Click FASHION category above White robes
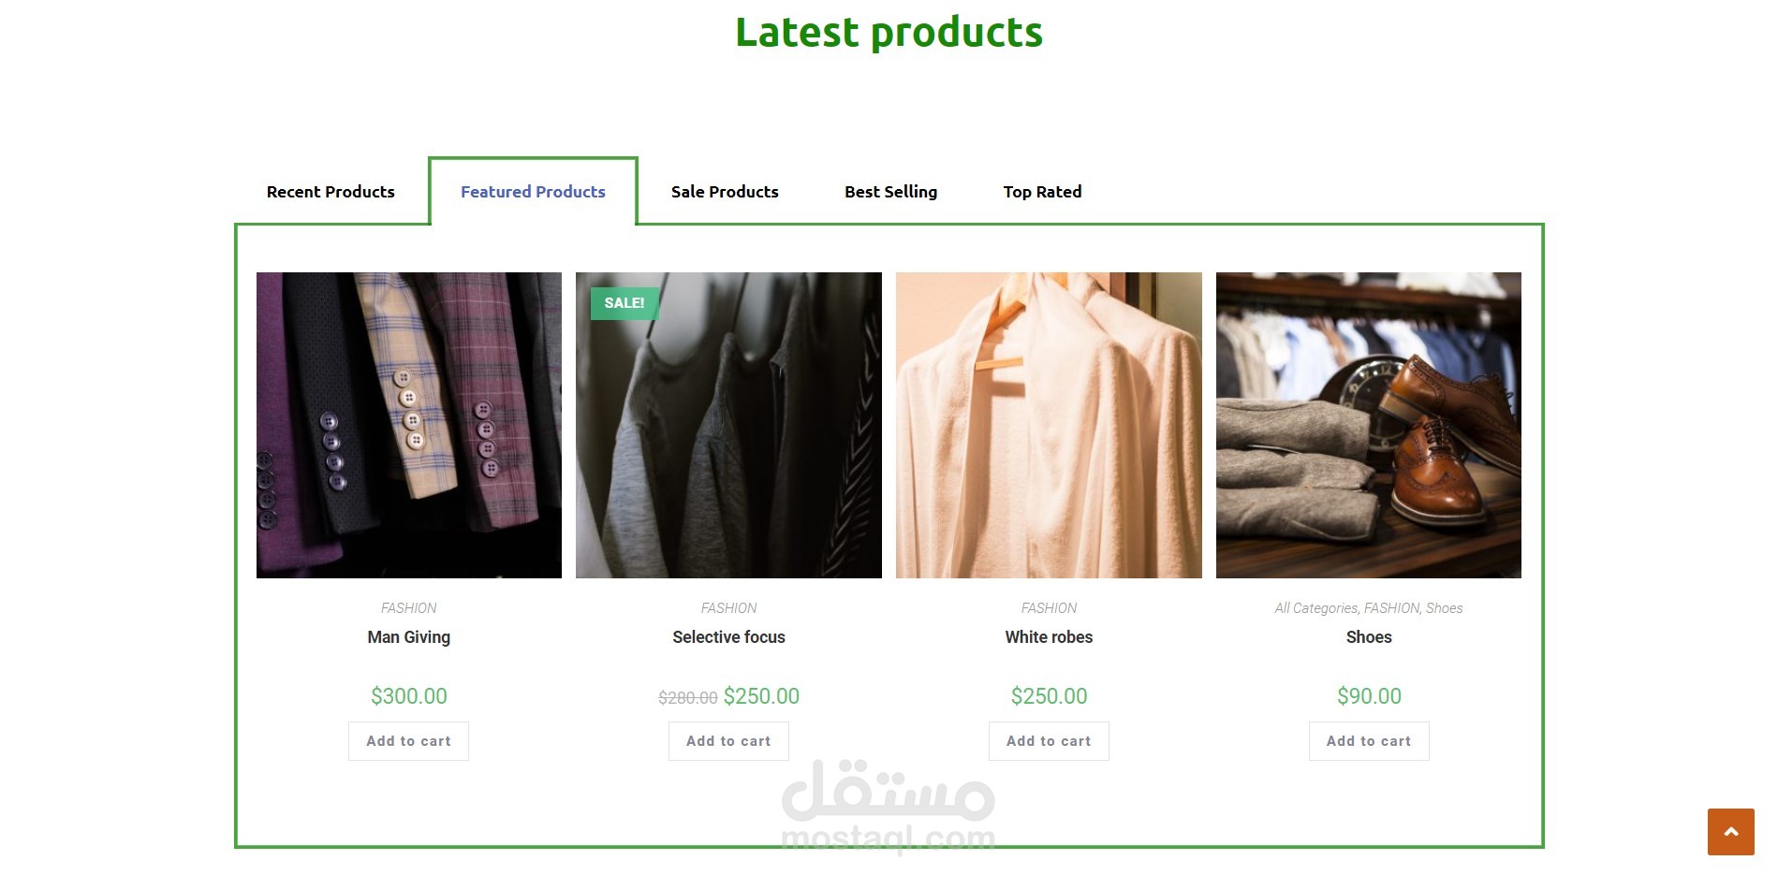The height and width of the screenshot is (875, 1778). (x=1049, y=608)
